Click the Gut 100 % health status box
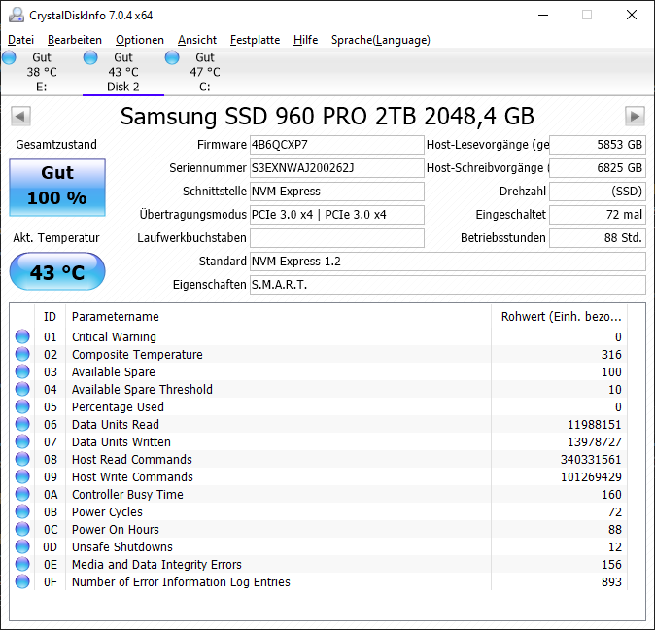655x630 pixels. coord(57,186)
